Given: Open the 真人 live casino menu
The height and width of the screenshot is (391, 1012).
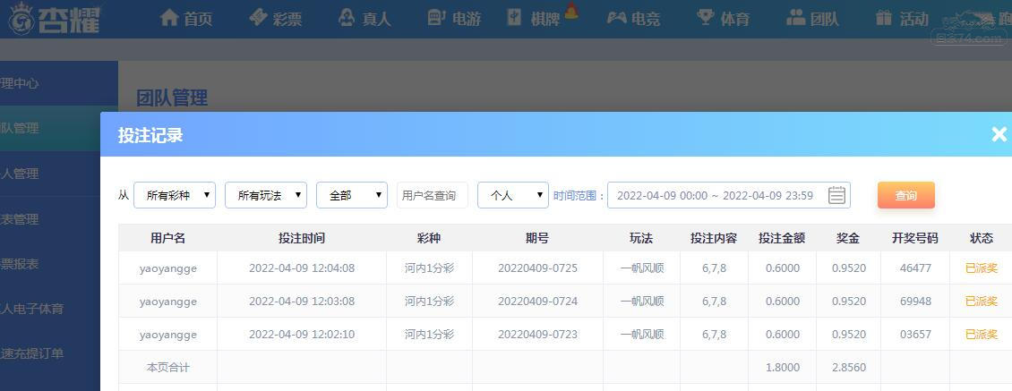Looking at the screenshot, I should pyautogui.click(x=364, y=18).
